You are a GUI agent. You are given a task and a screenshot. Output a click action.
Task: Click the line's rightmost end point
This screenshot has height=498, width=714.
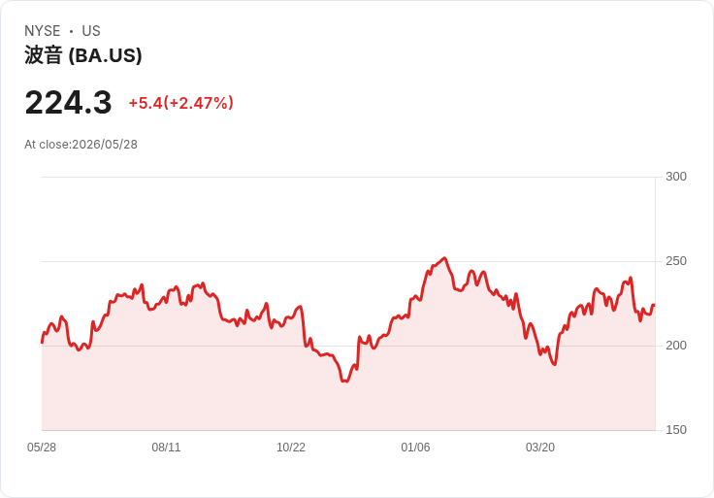pyautogui.click(x=655, y=305)
